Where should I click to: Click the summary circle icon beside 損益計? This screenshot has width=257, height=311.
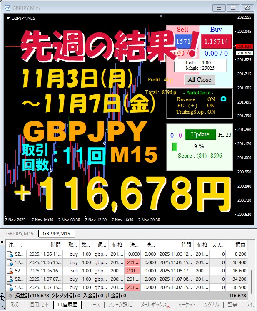tap(10, 296)
